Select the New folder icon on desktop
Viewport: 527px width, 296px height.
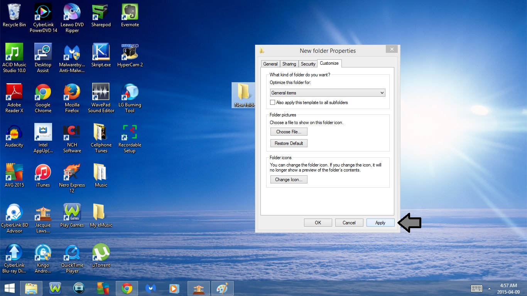244,95
